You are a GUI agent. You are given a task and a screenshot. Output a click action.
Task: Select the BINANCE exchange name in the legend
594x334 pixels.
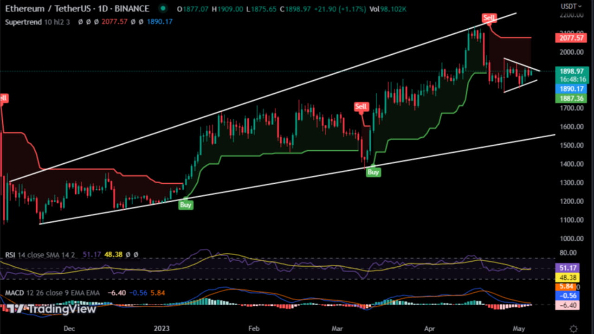tap(133, 8)
